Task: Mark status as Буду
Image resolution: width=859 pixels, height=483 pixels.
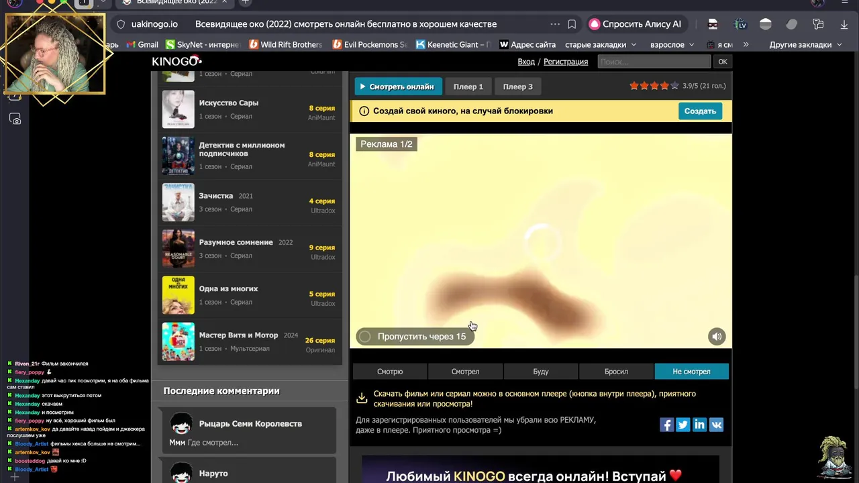Action: tap(541, 372)
